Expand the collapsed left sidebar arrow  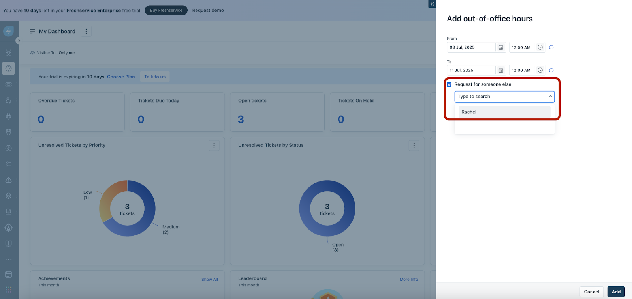point(18,41)
